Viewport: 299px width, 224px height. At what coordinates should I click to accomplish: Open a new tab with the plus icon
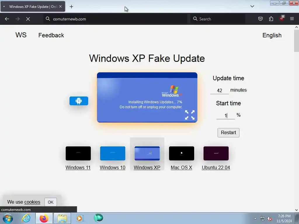click(x=71, y=7)
